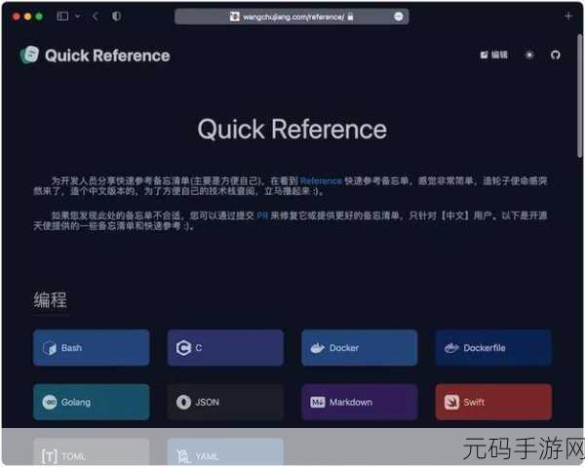
Task: Toggle the light/dark theme sun icon
Action: [x=529, y=56]
